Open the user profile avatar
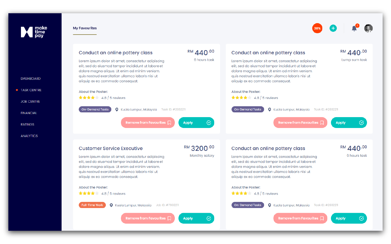391x244 pixels. point(368,28)
